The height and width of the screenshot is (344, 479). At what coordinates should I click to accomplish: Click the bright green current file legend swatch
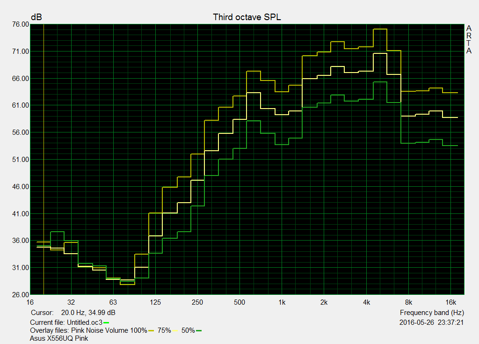point(106,322)
